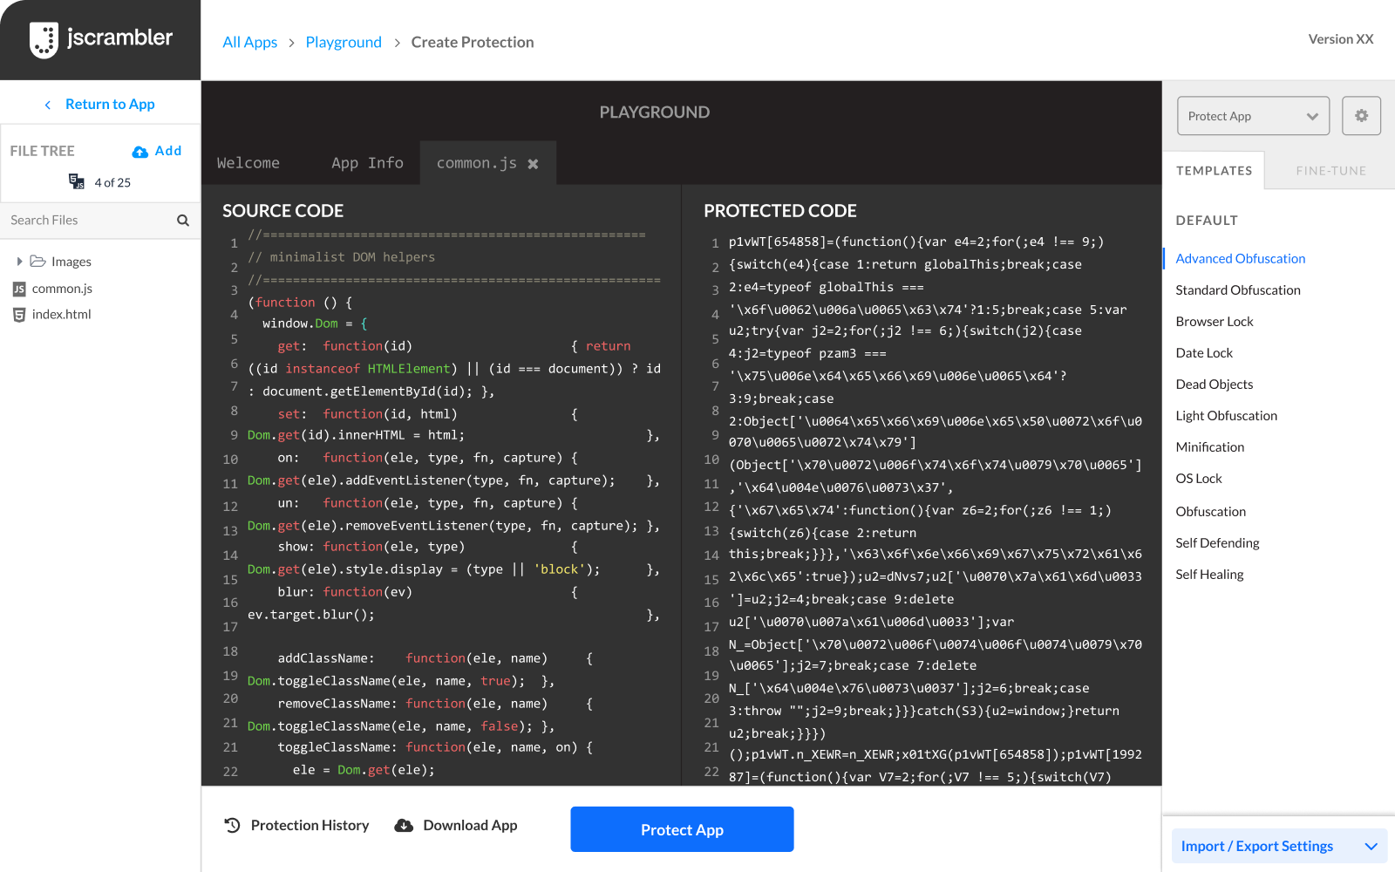Switch to the Welcome tab

[x=248, y=163]
